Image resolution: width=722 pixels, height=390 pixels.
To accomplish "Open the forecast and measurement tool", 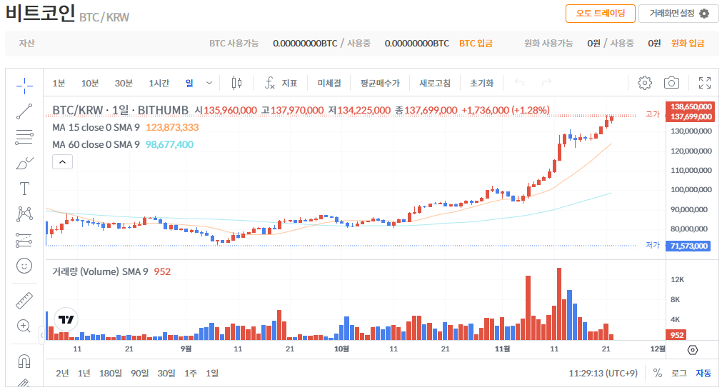I will tap(24, 240).
